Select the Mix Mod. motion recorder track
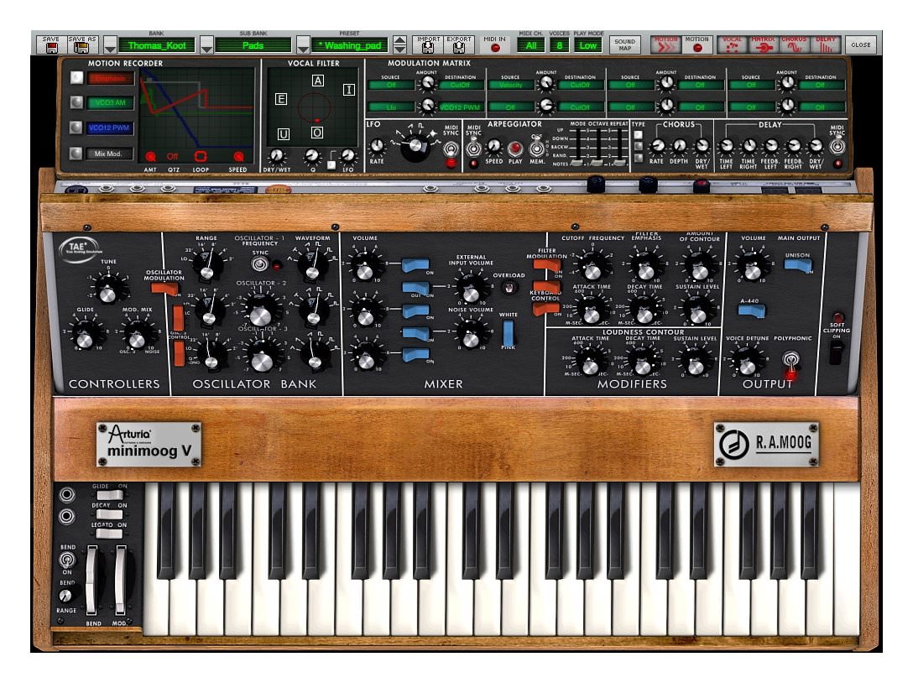This screenshot has width=913, height=683. pyautogui.click(x=110, y=154)
